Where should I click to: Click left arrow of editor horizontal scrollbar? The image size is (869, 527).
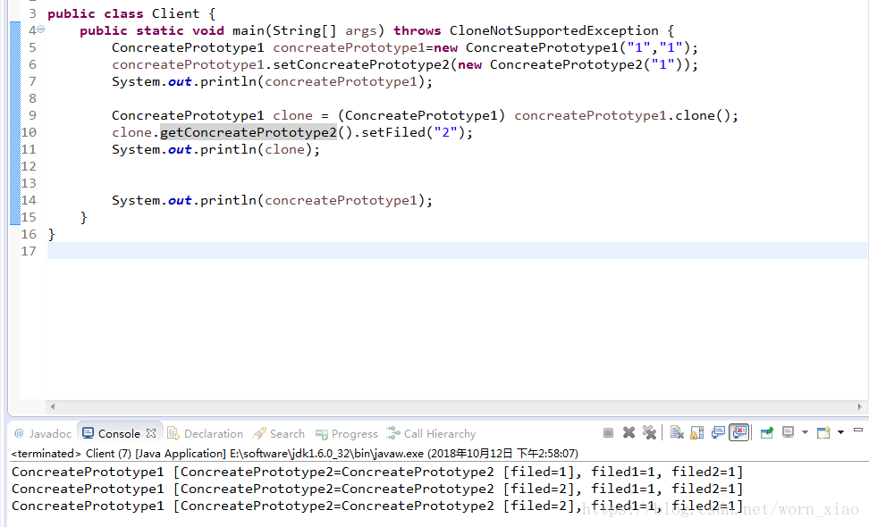pos(53,406)
